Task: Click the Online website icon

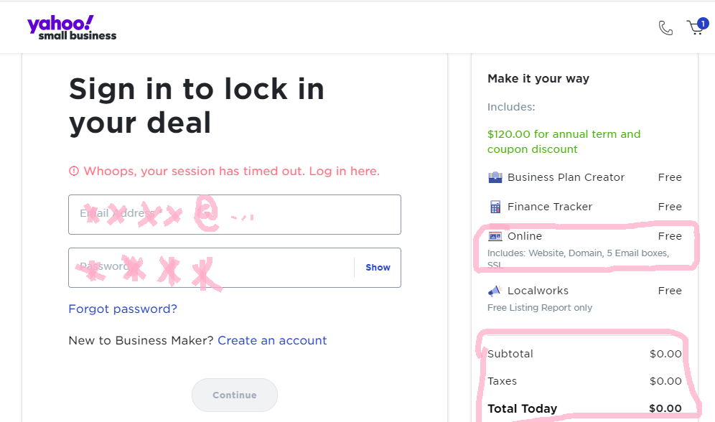Action: [x=495, y=236]
